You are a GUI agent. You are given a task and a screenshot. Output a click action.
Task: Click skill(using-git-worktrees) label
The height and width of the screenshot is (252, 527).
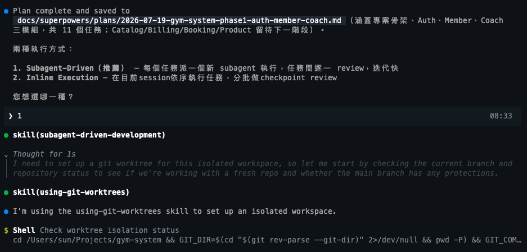click(71, 193)
